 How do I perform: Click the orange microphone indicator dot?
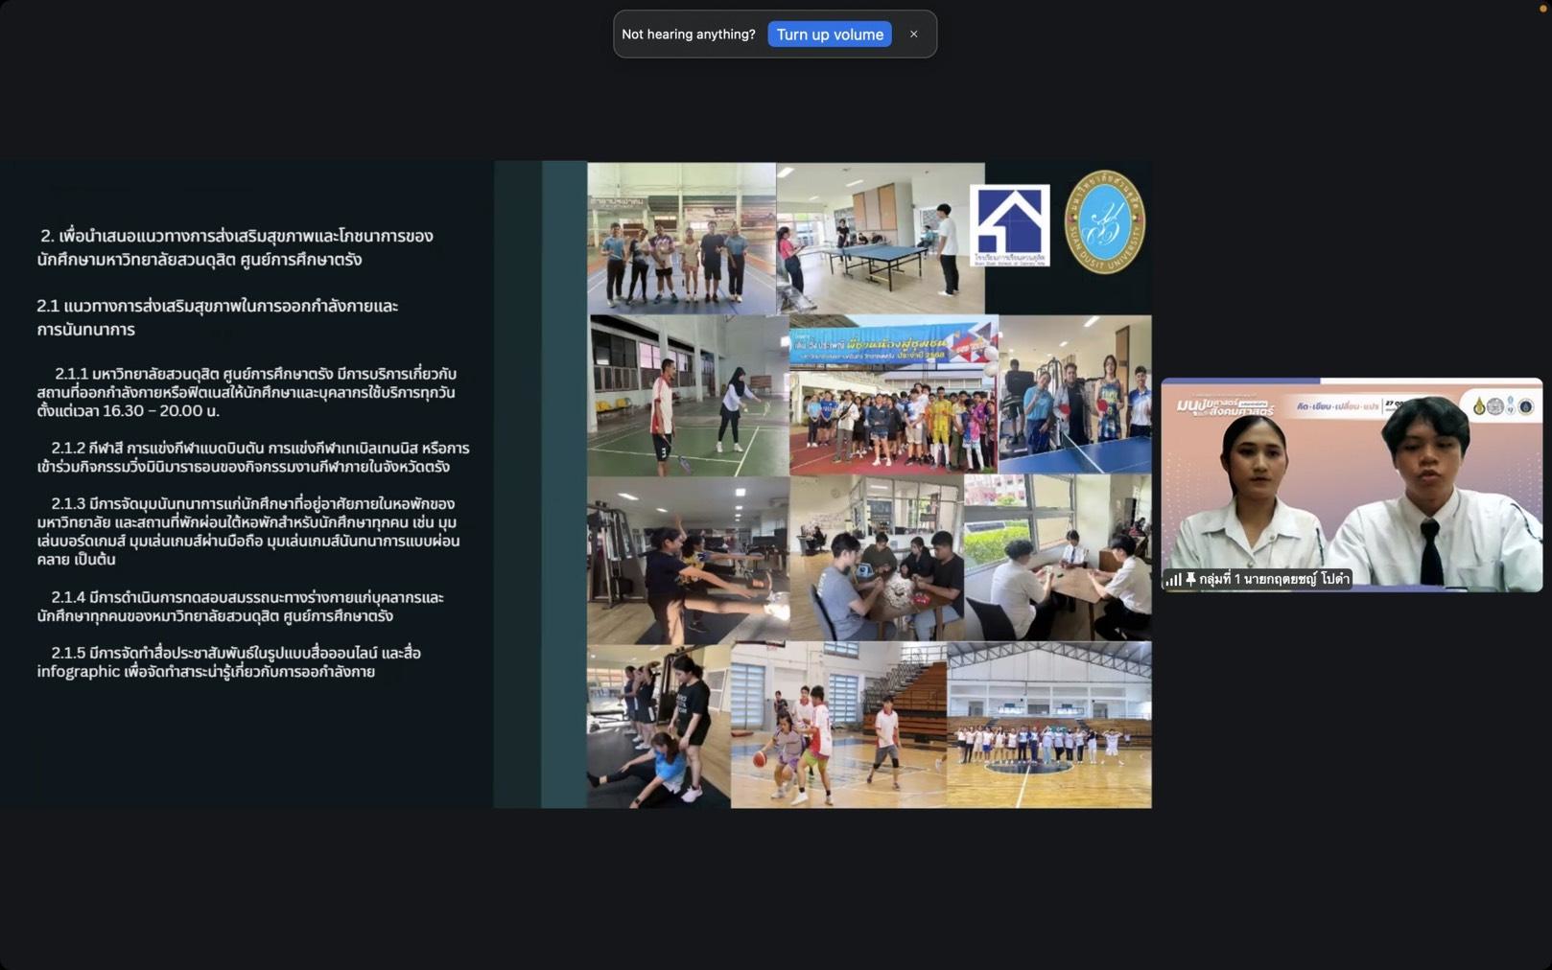click(x=1543, y=8)
